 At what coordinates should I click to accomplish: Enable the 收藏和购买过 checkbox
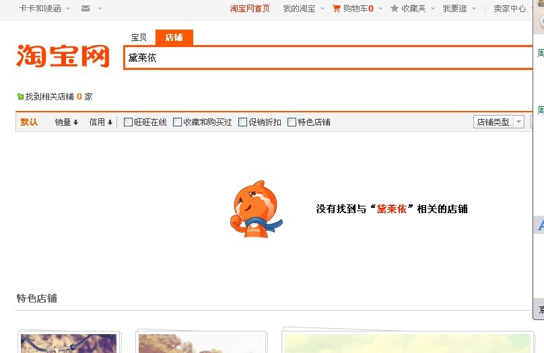177,122
